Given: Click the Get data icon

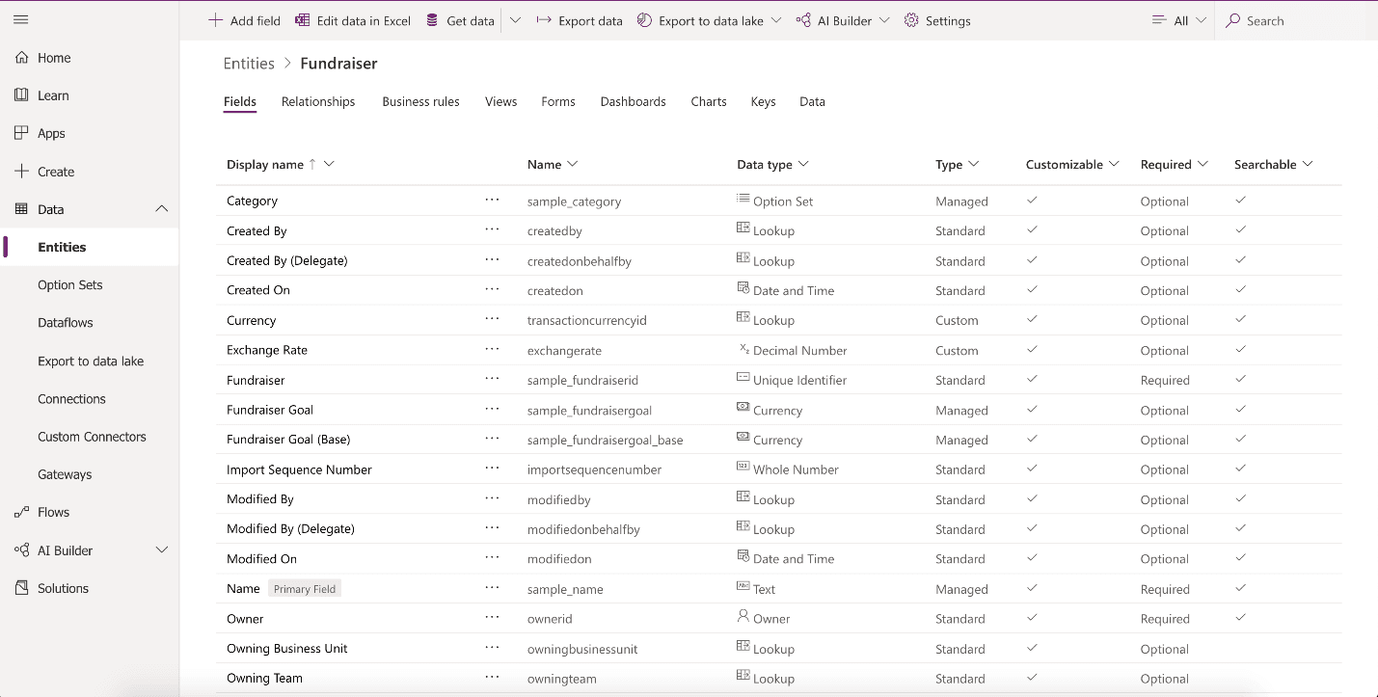Looking at the screenshot, I should click(x=432, y=21).
